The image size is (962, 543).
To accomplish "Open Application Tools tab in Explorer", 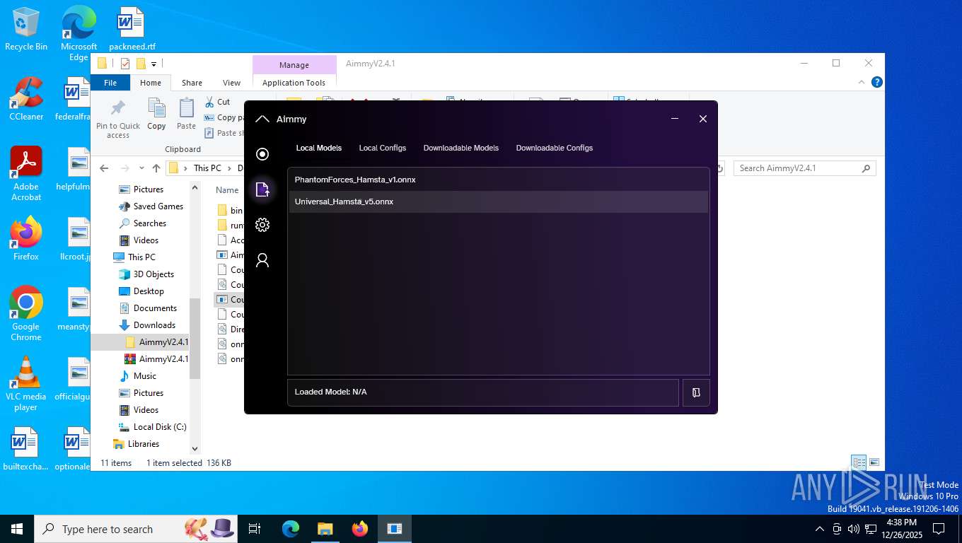I will click(x=294, y=83).
